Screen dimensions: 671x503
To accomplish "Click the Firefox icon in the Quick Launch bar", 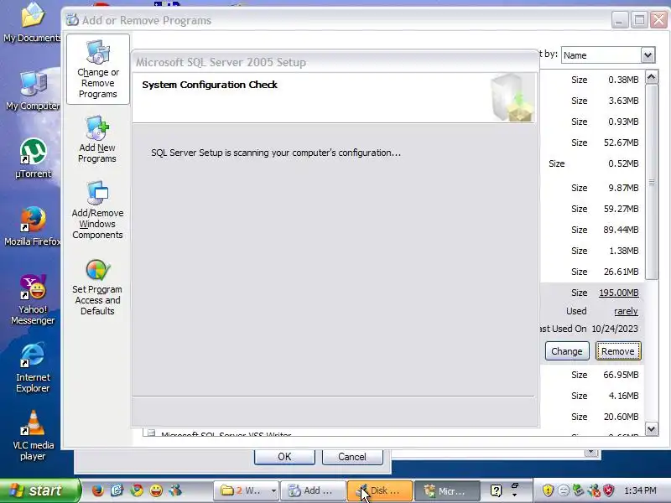I will click(97, 490).
